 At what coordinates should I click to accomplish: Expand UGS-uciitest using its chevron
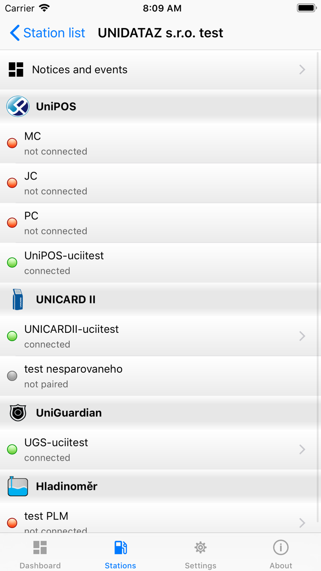[302, 449]
